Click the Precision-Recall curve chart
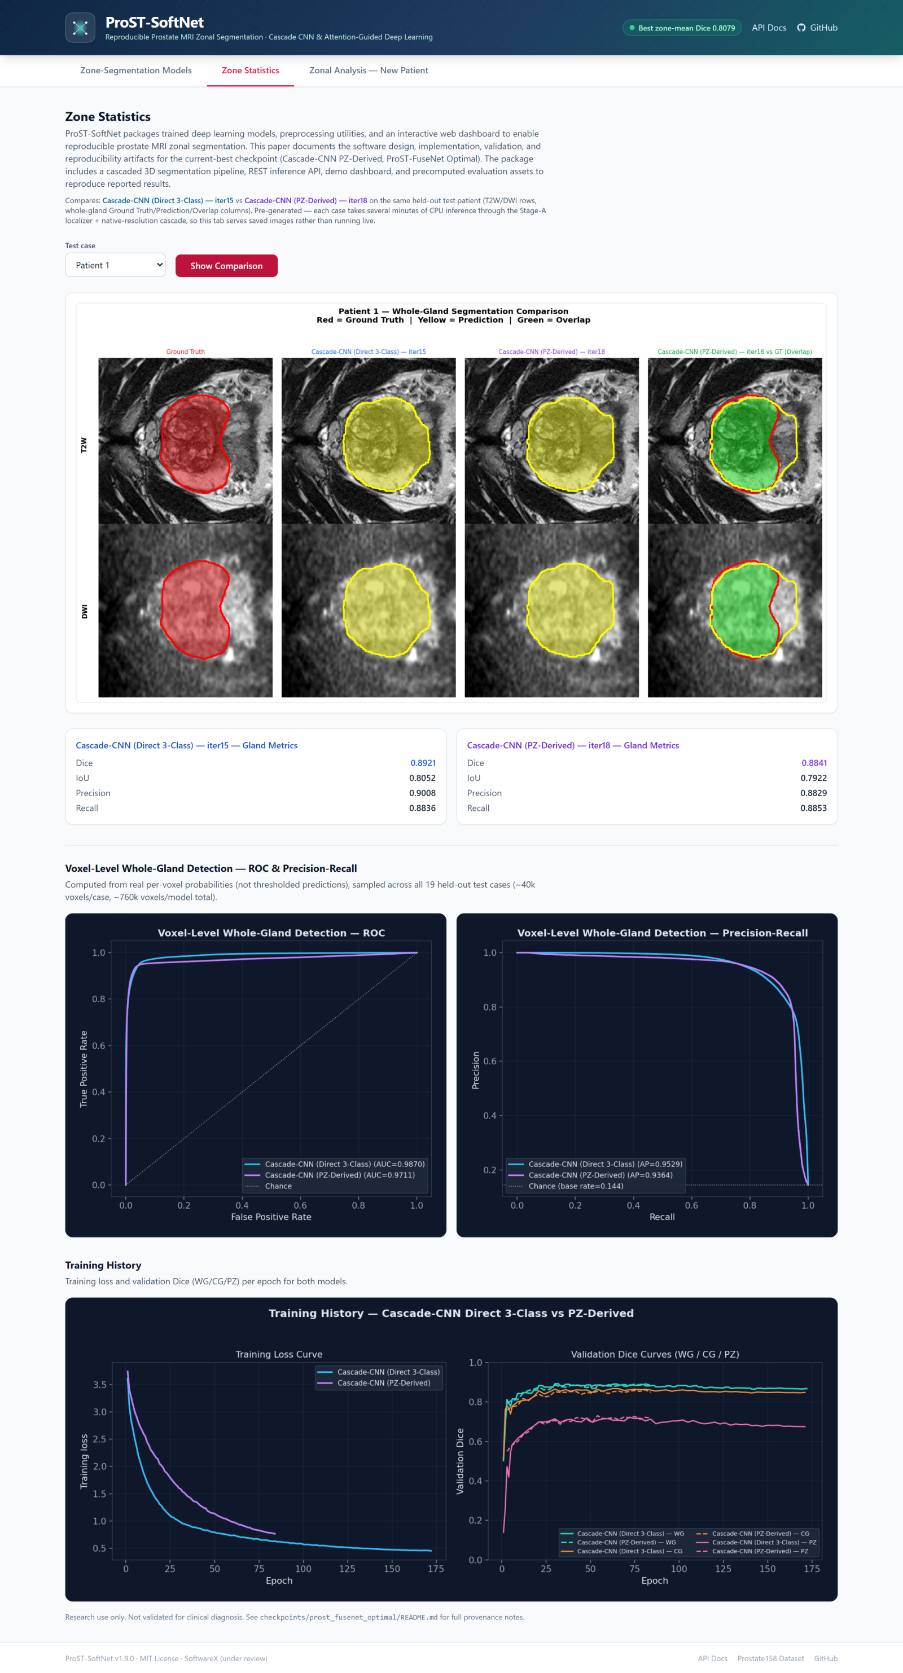 [x=646, y=1075]
